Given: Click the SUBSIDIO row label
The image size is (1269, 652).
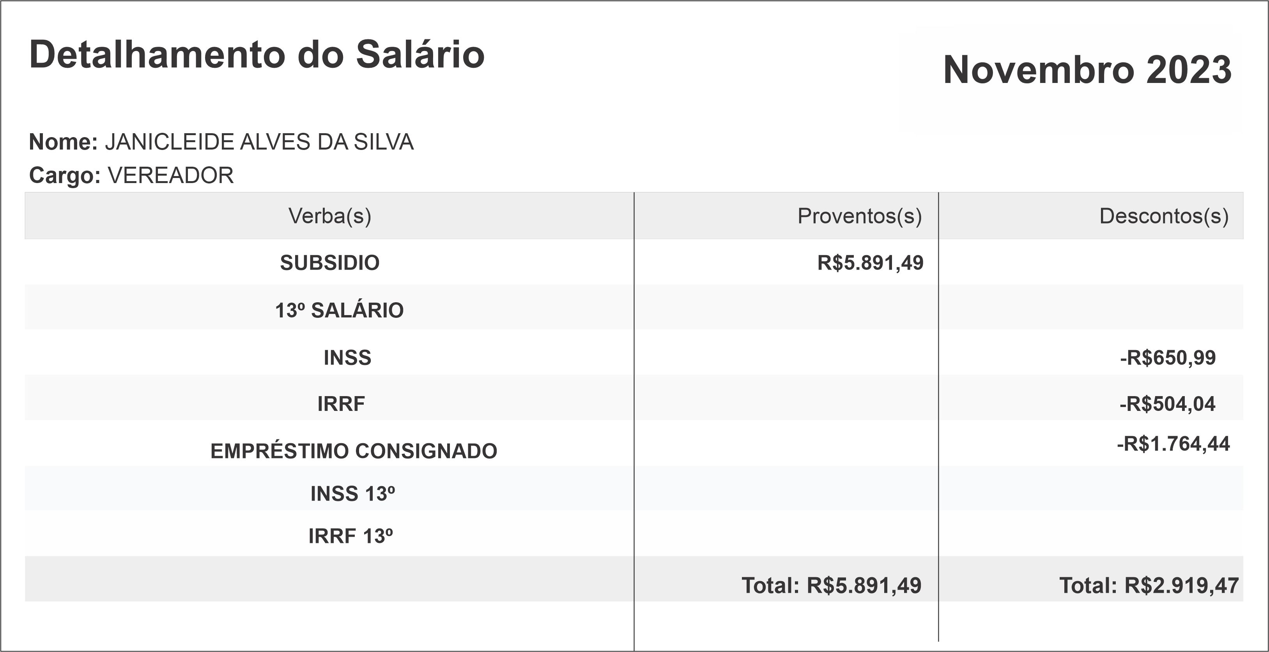Looking at the screenshot, I should pyautogui.click(x=329, y=263).
